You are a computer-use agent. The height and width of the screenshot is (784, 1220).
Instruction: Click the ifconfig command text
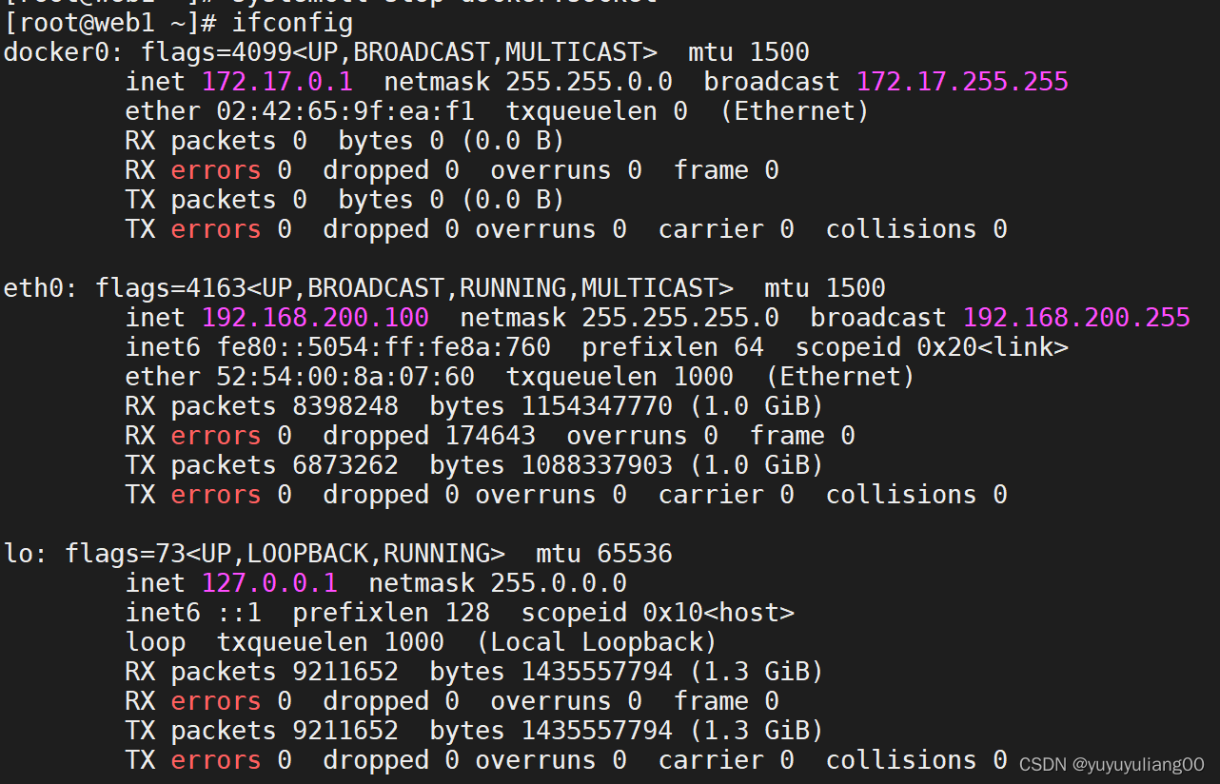tap(292, 22)
